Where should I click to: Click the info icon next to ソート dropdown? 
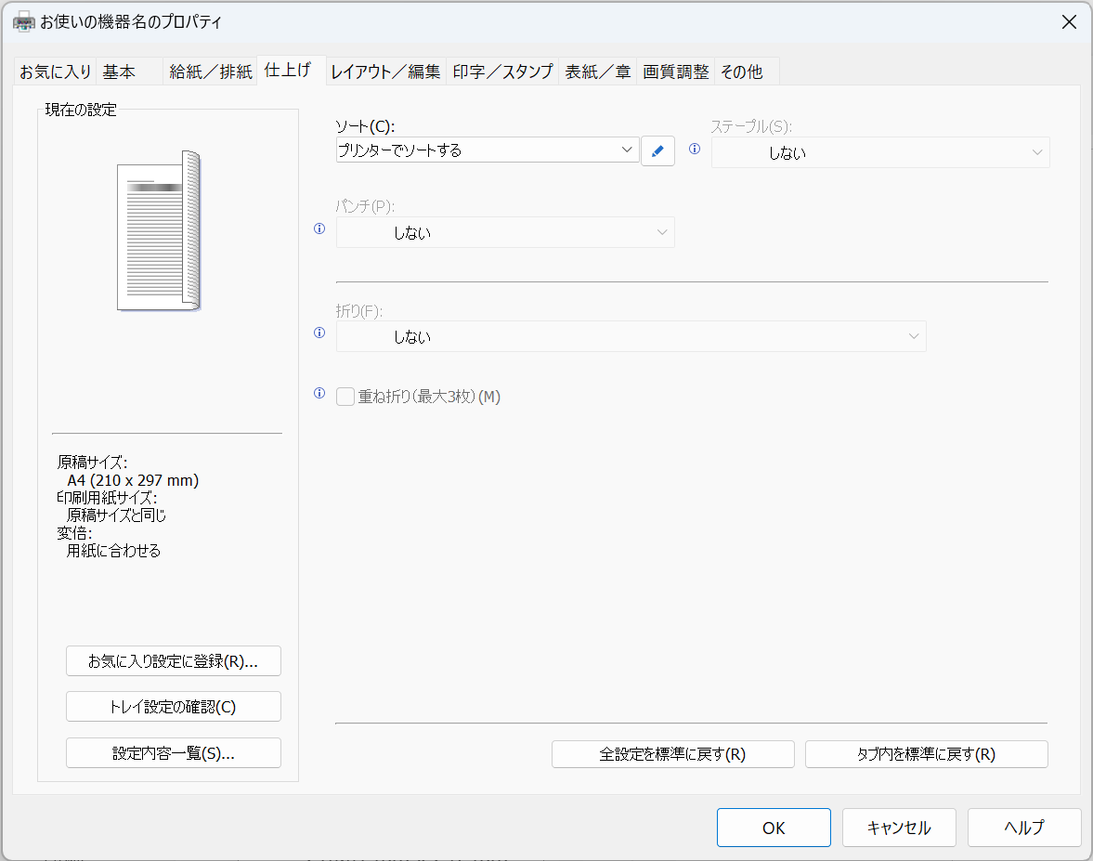[694, 150]
